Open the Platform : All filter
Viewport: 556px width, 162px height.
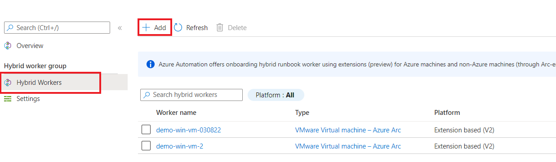[x=276, y=95]
